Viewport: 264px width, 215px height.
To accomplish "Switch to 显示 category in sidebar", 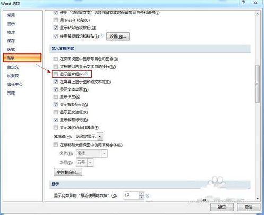I will coord(11,24).
